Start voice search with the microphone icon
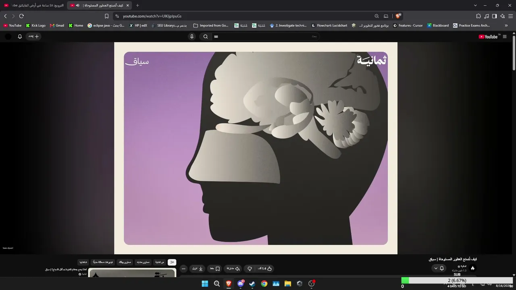The image size is (516, 290). click(x=192, y=37)
